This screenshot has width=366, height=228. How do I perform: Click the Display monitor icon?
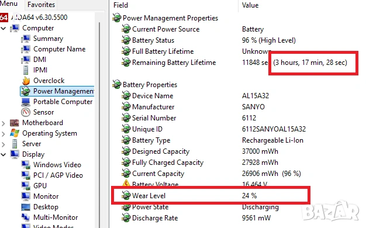(x=15, y=154)
